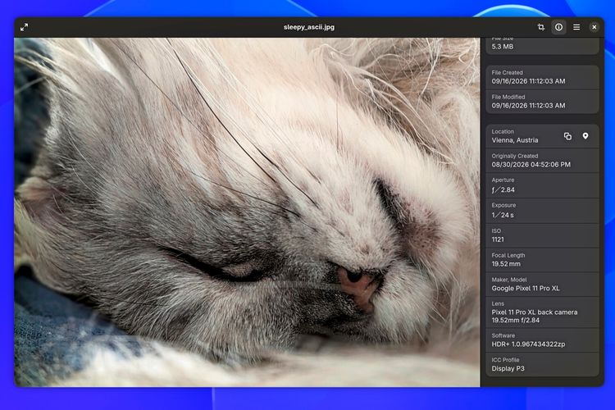The height and width of the screenshot is (410, 615).
Task: Select the File Created timestamp row
Action: point(542,77)
